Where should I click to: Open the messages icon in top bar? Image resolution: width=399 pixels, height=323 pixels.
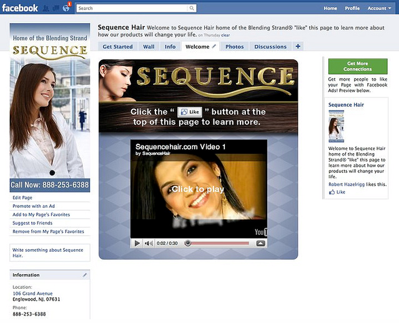click(x=56, y=8)
